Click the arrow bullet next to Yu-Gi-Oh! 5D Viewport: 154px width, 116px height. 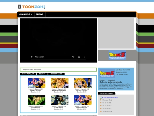101,103
